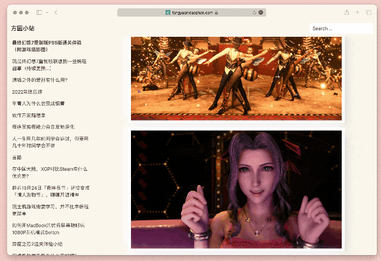Click the red close window button
The image size is (381, 261).
[15, 12]
